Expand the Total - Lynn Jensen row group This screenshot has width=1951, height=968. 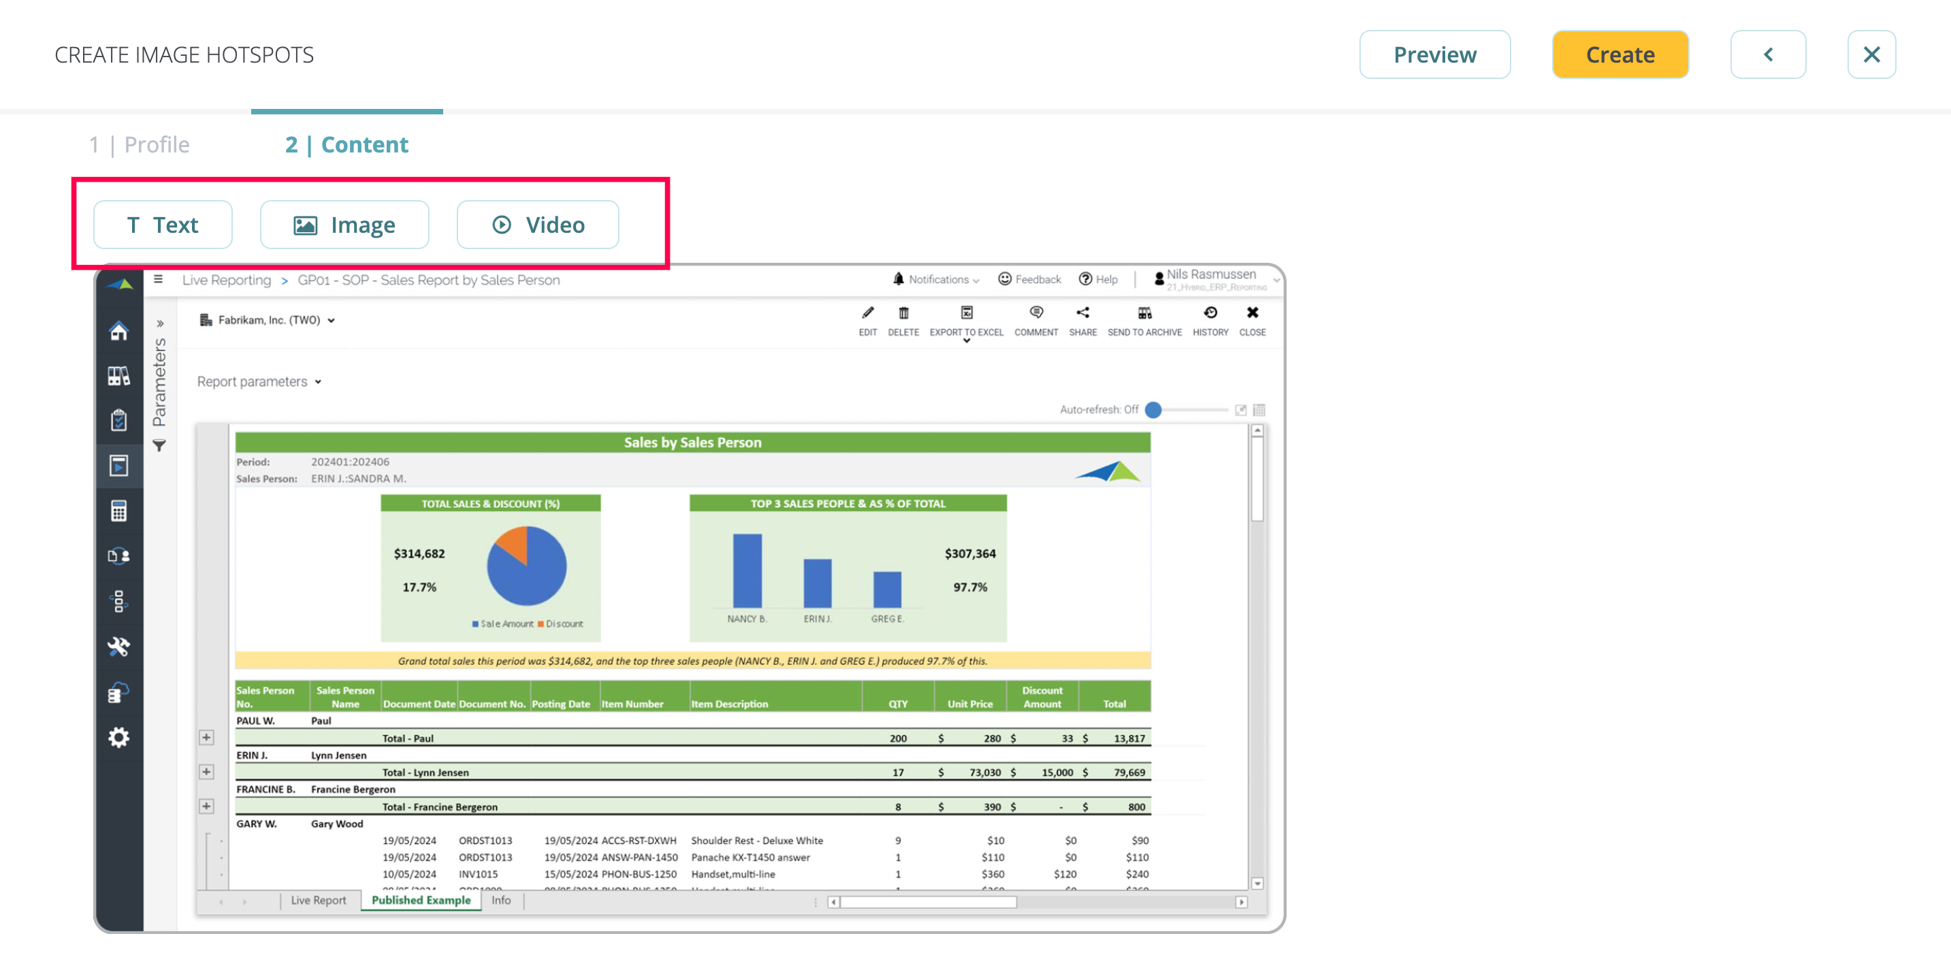206,772
